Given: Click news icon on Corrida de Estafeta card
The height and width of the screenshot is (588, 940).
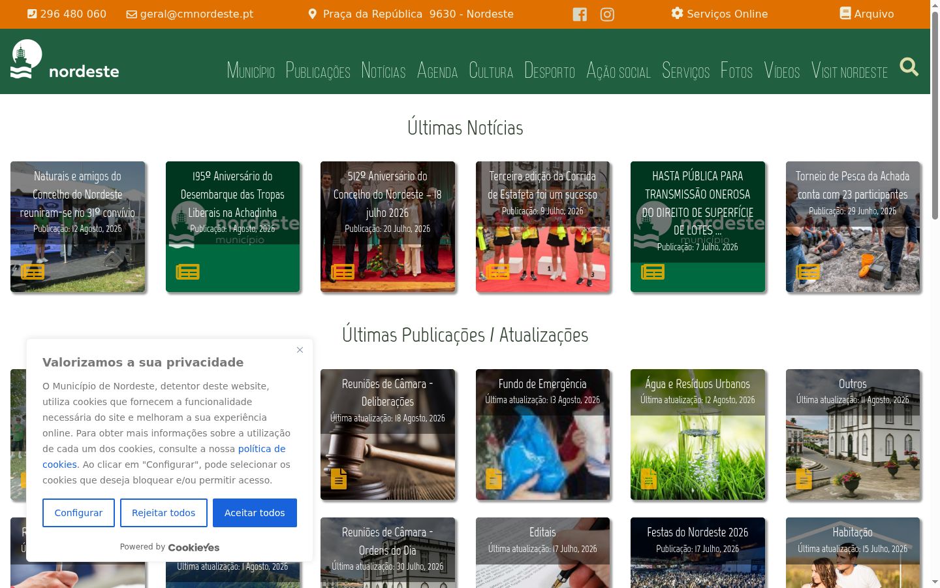Looking at the screenshot, I should click(x=497, y=272).
